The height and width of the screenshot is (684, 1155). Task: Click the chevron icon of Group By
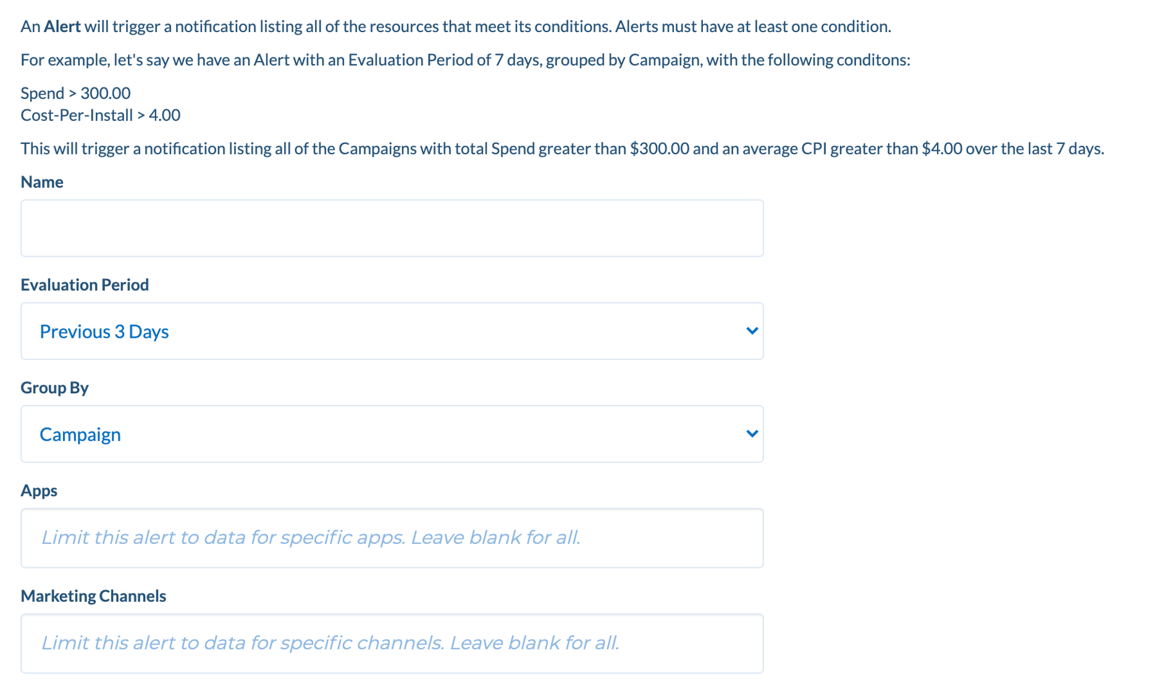point(752,433)
